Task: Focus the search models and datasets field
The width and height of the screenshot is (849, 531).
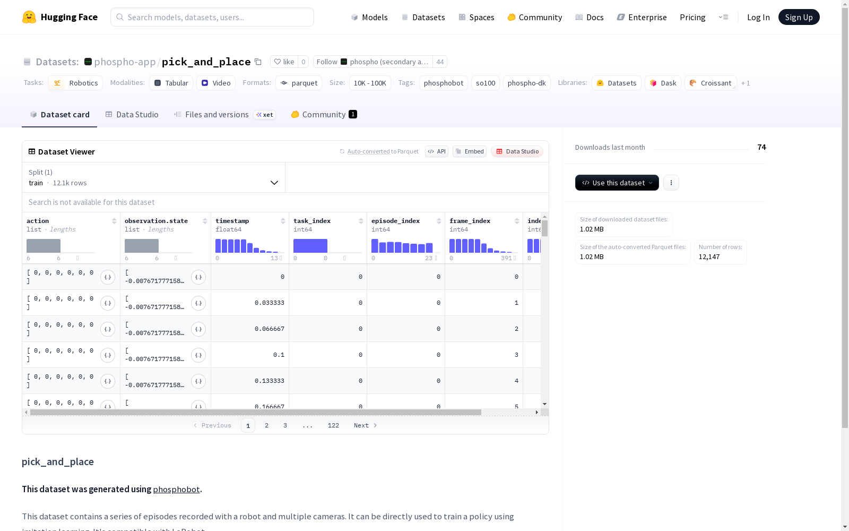Action: click(212, 17)
